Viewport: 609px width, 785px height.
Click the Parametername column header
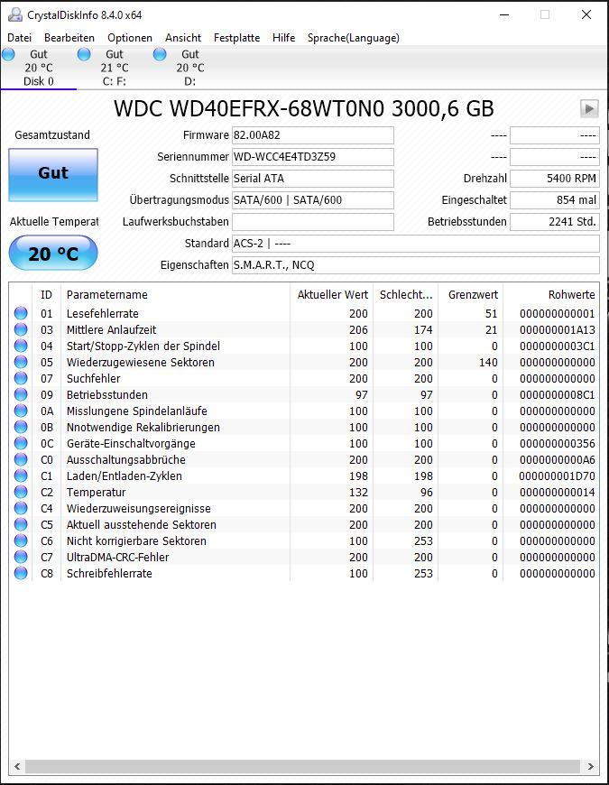(x=175, y=294)
